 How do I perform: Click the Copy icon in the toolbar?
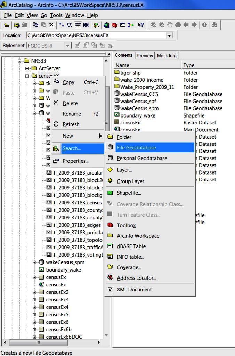click(x=35, y=25)
